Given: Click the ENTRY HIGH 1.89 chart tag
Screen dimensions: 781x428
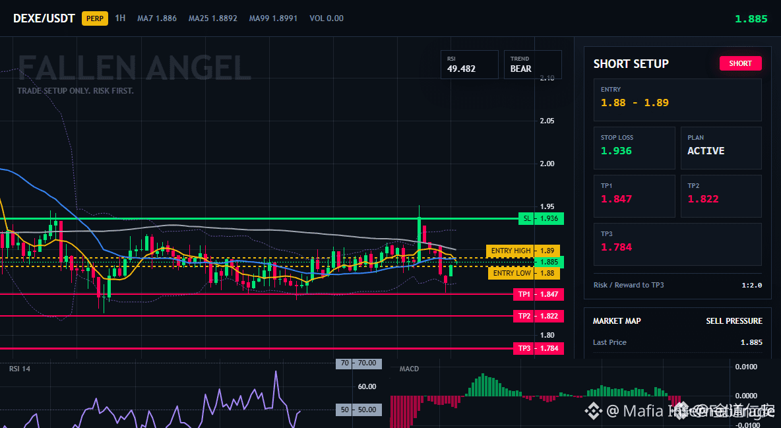Looking at the screenshot, I should tap(523, 251).
